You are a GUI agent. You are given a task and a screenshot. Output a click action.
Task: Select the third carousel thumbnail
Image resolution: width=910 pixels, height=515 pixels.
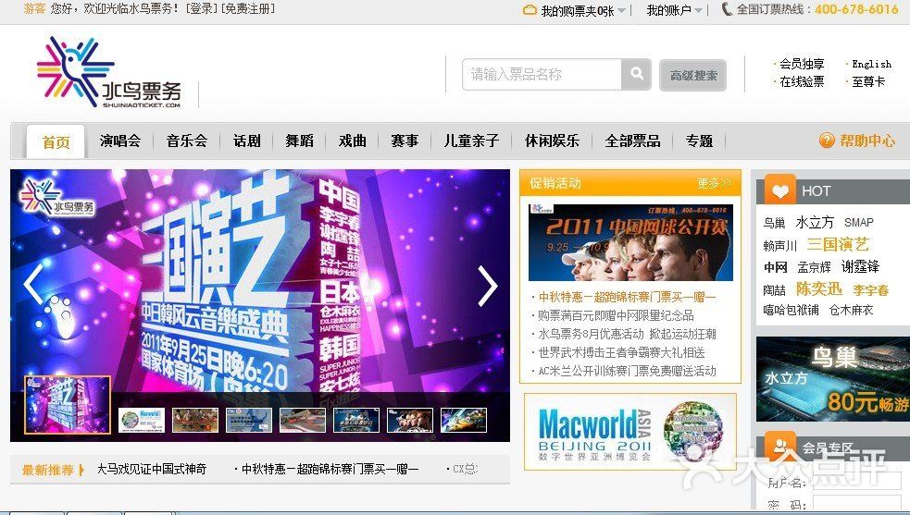(x=195, y=420)
